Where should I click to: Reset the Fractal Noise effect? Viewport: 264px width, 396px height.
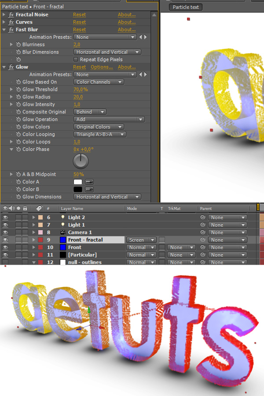pyautogui.click(x=80, y=15)
